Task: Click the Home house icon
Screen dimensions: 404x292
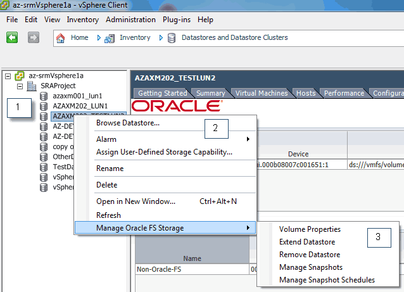Action: click(x=61, y=38)
